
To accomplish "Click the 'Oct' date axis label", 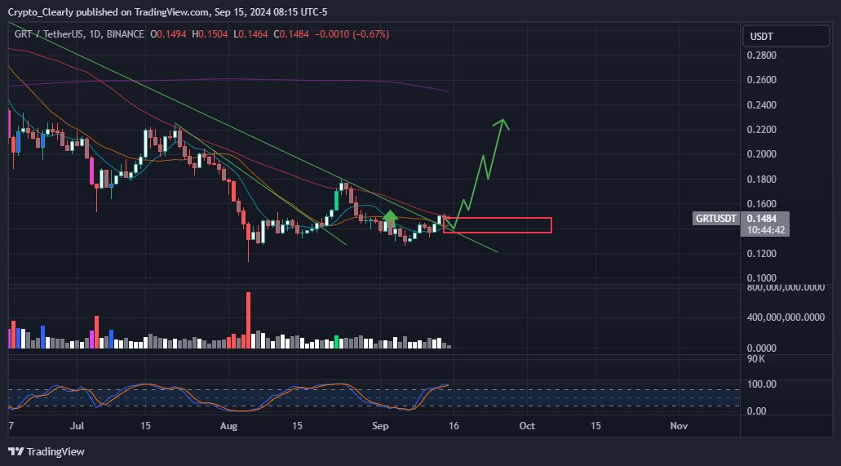I will point(527,426).
